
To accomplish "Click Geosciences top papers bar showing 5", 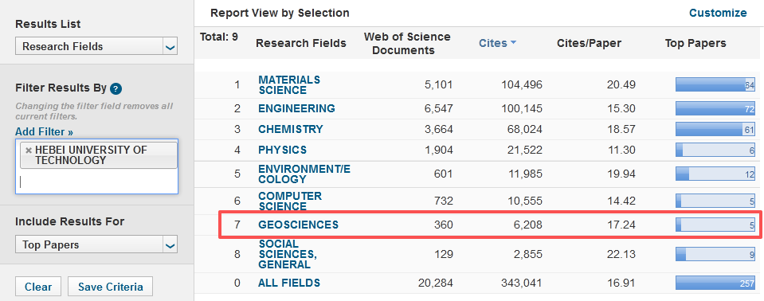I will click(715, 225).
